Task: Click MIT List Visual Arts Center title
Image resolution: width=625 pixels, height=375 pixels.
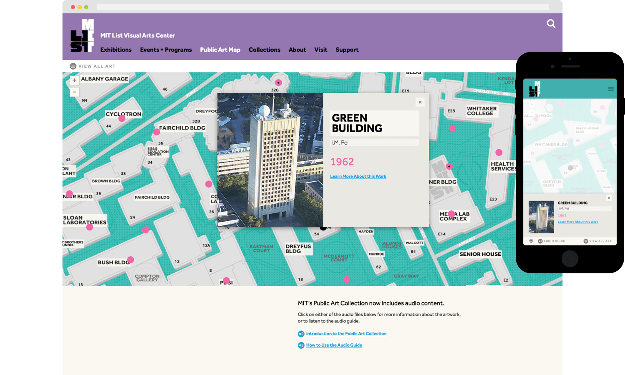Action: 137,35
